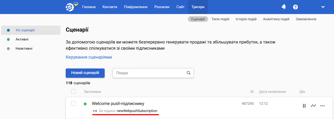Click the 118 сценаріїв count
334x119 pixels.
78,83
